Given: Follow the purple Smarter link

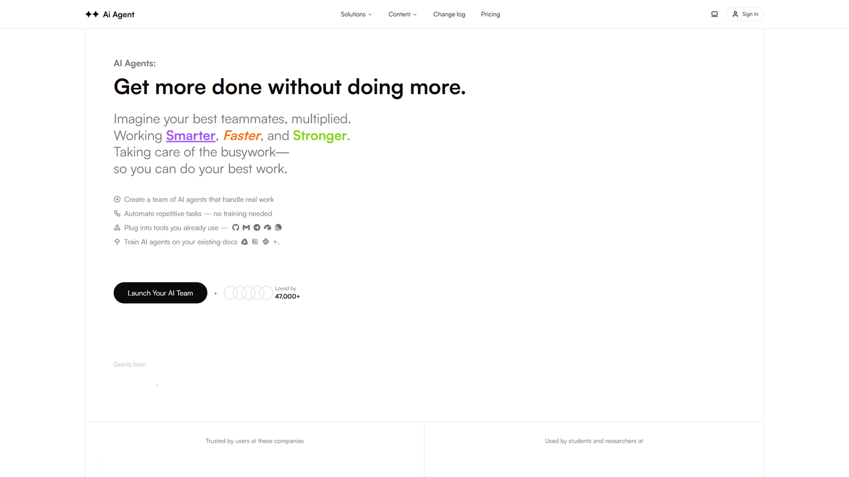Looking at the screenshot, I should (190, 135).
